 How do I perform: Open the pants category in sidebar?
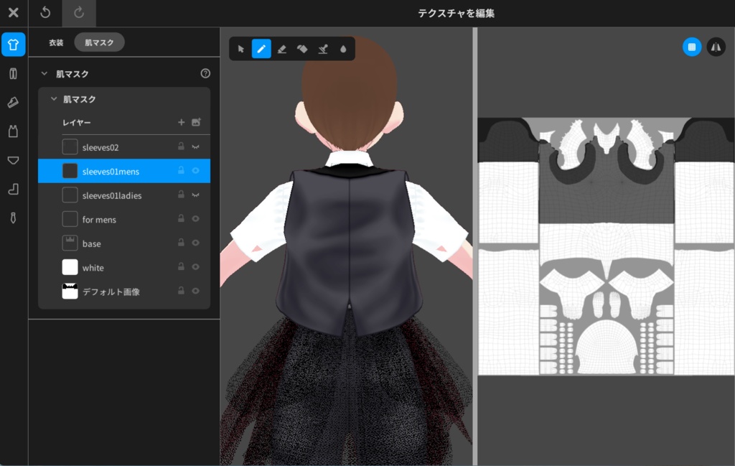pyautogui.click(x=13, y=74)
